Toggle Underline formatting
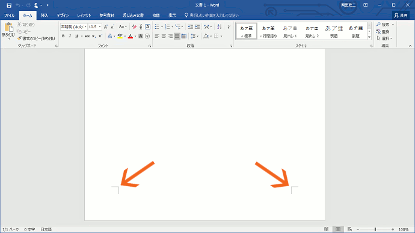 pyautogui.click(x=76, y=36)
